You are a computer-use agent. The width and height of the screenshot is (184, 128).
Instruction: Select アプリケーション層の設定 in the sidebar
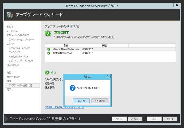pyautogui.click(x=18, y=35)
